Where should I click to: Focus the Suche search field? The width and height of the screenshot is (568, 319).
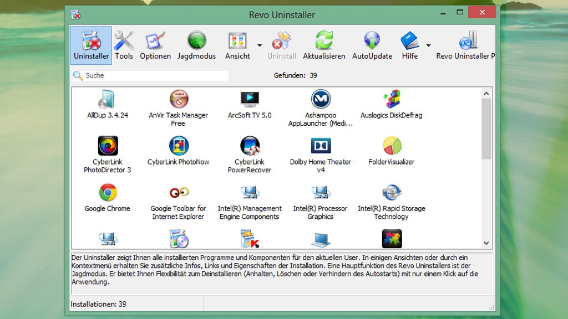150,75
